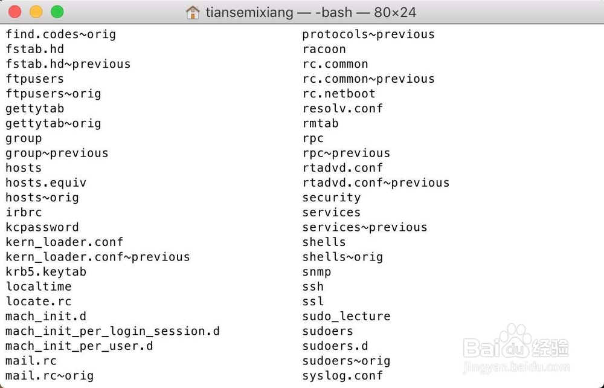This screenshot has width=604, height=388.
Task: Click the kcpassword filename
Action: click(x=42, y=227)
